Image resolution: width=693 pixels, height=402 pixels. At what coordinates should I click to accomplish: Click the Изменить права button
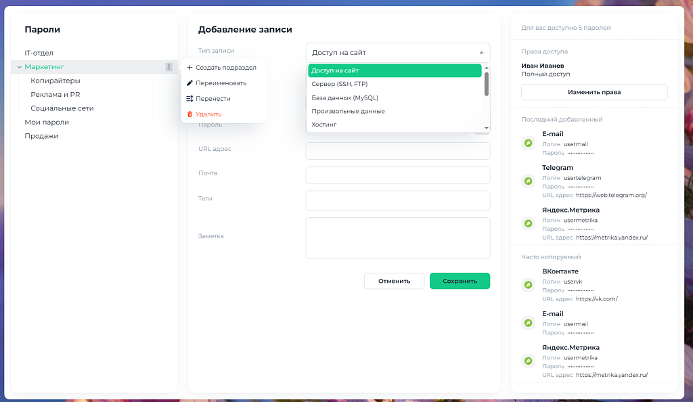594,92
